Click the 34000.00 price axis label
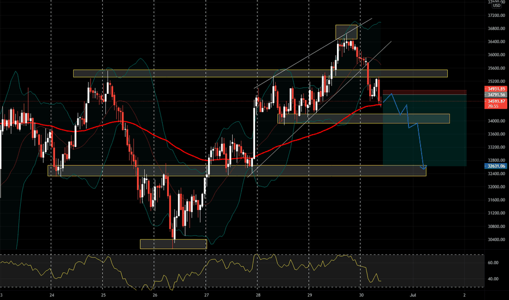 point(496,121)
